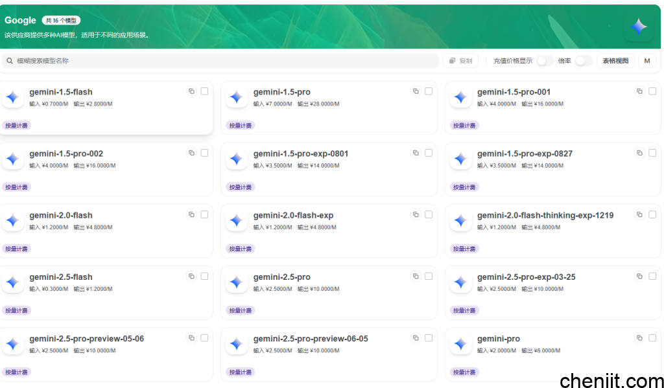Copy the gemini-2.5-pro-preview-05-06 model name

tap(191, 337)
